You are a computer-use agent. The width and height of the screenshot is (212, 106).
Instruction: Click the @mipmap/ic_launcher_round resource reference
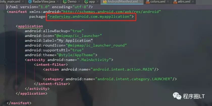97,45
